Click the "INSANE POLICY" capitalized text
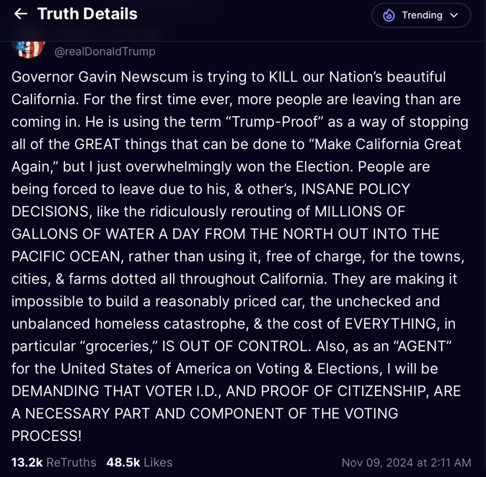This screenshot has height=477, width=486. click(x=355, y=189)
